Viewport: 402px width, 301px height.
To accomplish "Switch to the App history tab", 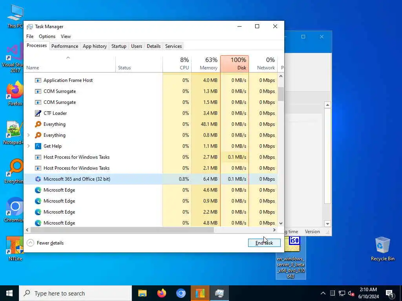I will (95, 46).
